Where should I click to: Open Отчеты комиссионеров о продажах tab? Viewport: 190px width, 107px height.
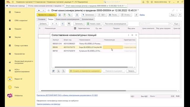point(45,6)
